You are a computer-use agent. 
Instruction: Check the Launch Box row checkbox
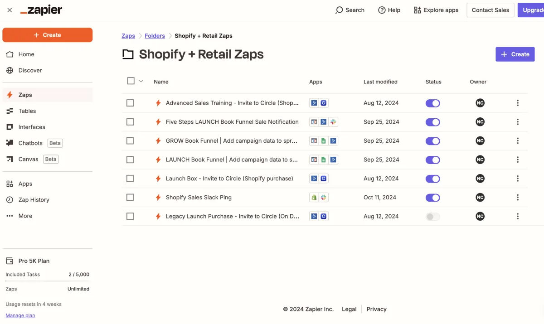[130, 179]
